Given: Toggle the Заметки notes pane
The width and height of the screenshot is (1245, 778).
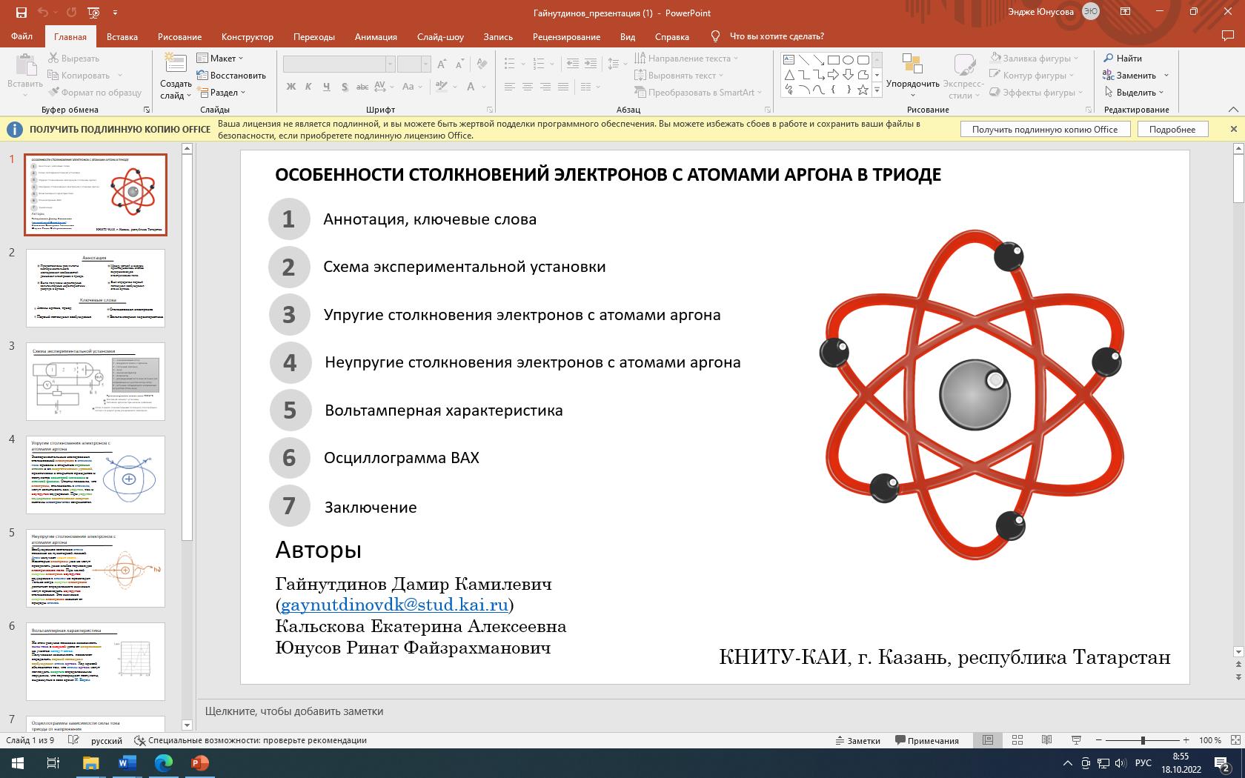Looking at the screenshot, I should 857,740.
